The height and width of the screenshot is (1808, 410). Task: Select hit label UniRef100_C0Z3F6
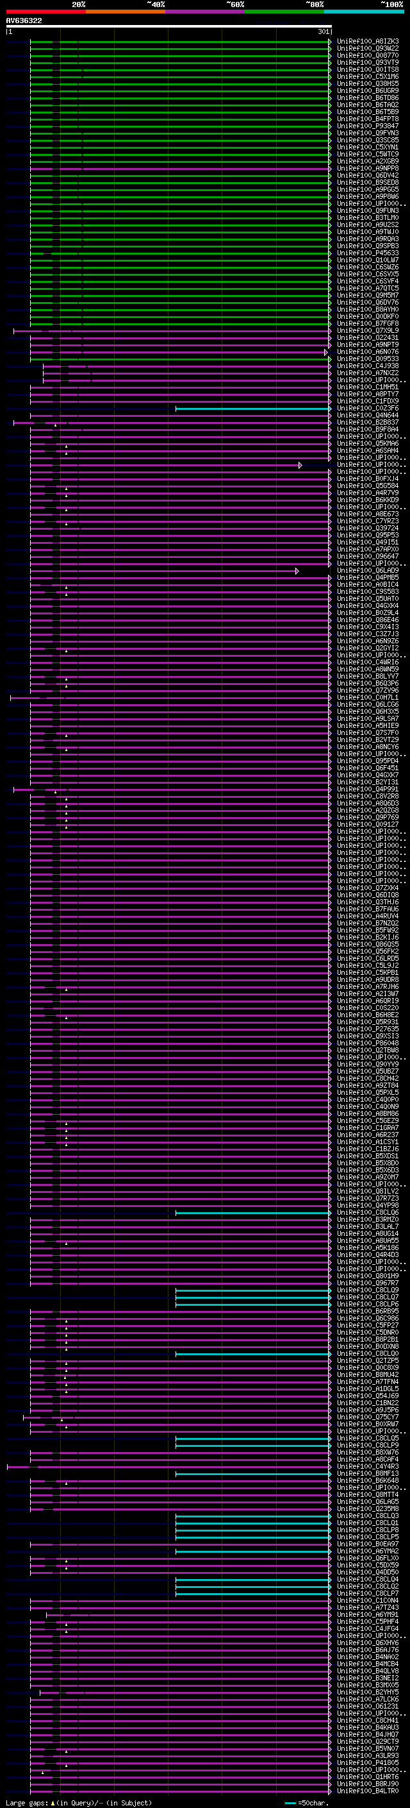click(x=368, y=409)
